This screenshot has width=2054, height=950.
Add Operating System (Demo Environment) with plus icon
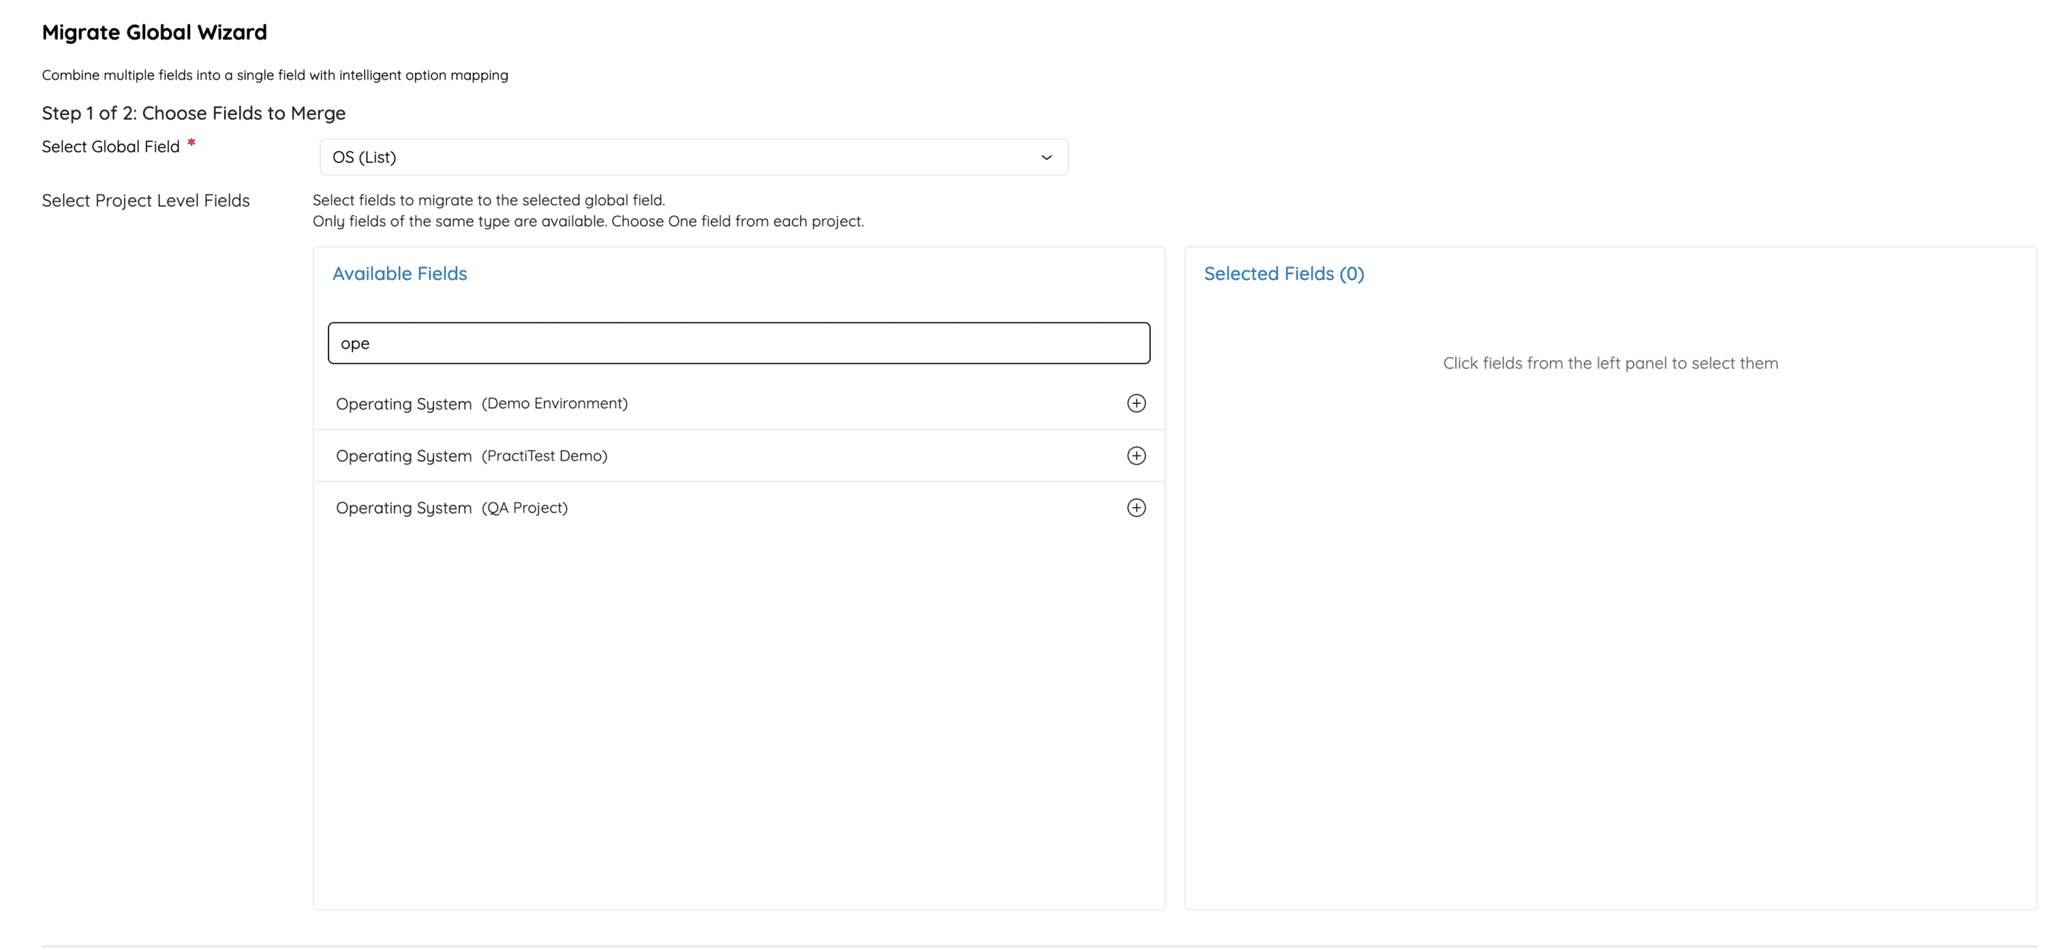click(x=1136, y=403)
